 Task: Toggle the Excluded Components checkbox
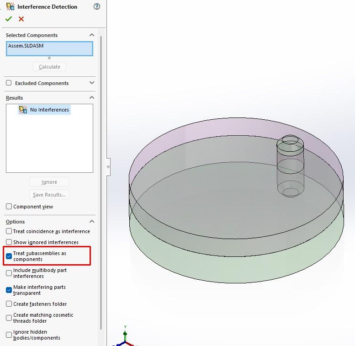(x=9, y=83)
